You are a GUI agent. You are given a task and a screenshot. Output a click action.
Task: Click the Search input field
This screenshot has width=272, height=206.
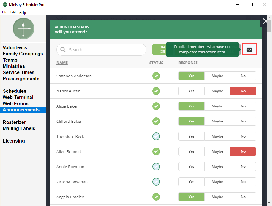(101, 50)
